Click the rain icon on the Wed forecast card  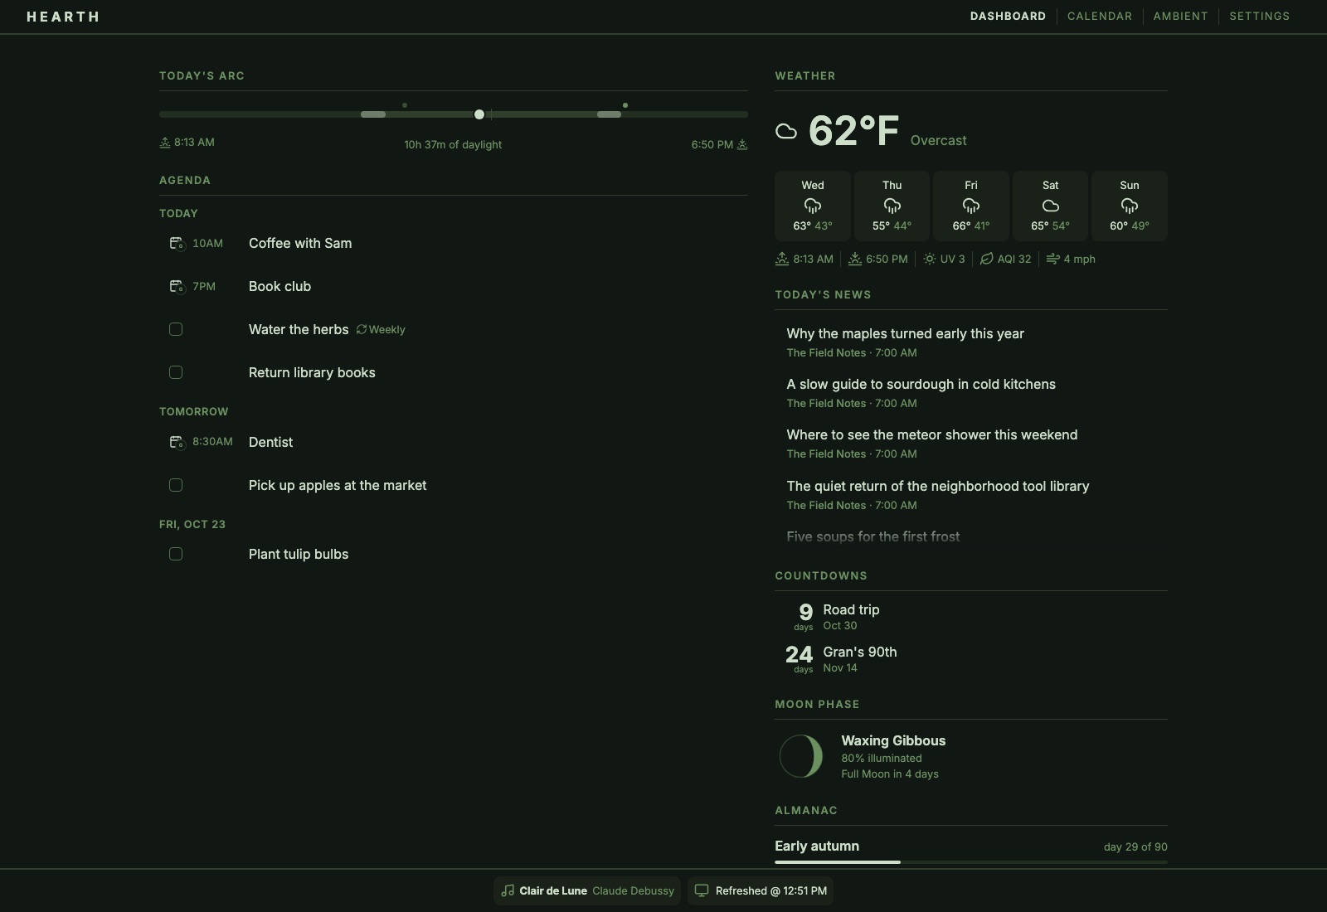[813, 206]
